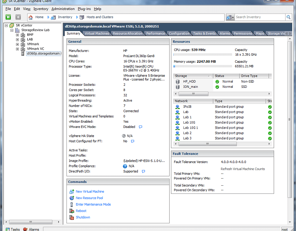Expand the VMmark VC cluster node

(x=17, y=49)
